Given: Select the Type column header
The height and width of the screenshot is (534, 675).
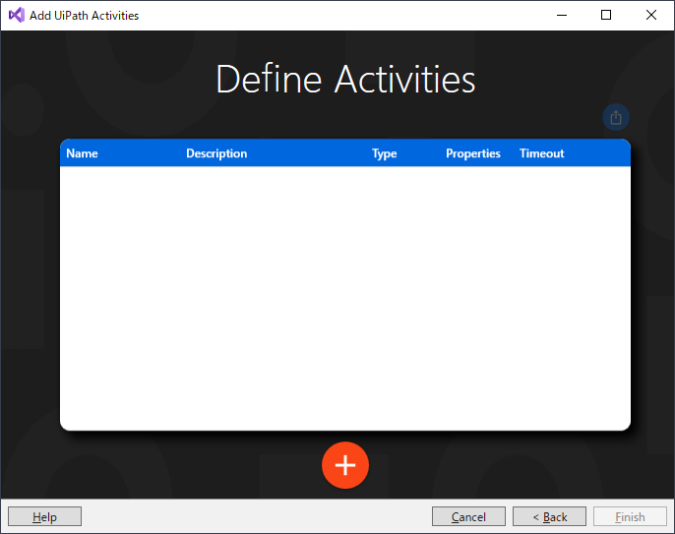Looking at the screenshot, I should 385,153.
